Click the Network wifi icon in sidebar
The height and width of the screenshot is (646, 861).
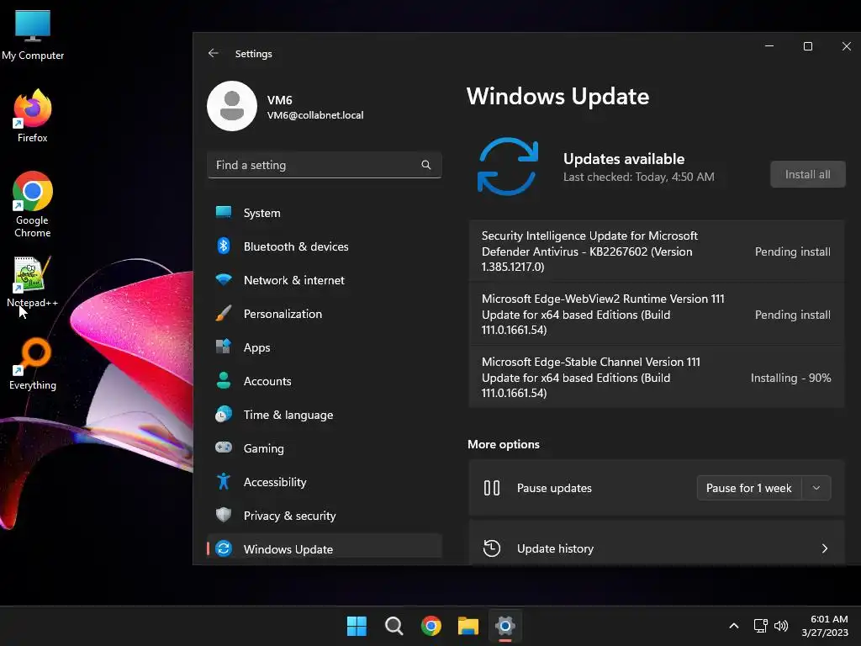(224, 279)
